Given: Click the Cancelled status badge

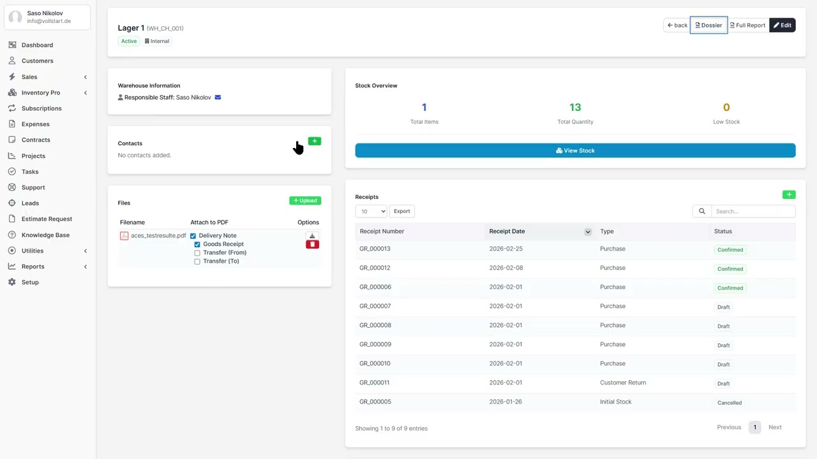Looking at the screenshot, I should [x=730, y=403].
